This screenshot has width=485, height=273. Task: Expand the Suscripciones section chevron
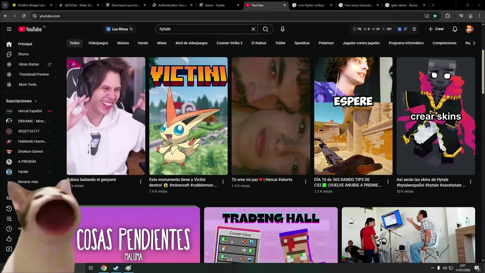click(36, 101)
